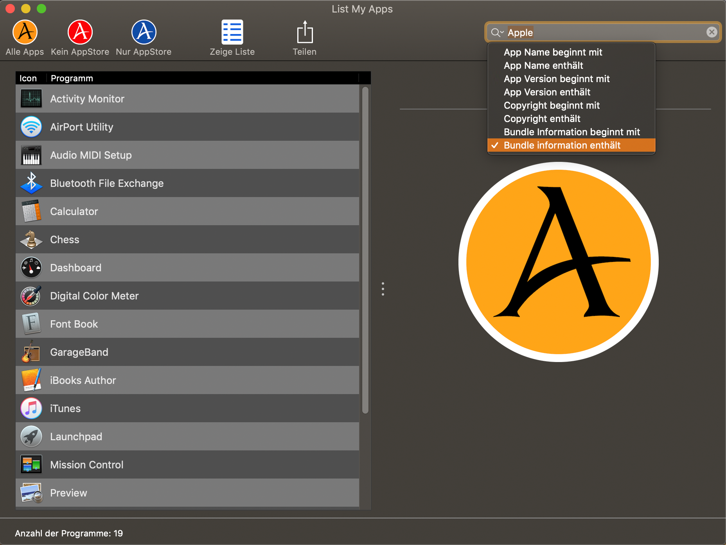Click the iTunes music note icon
This screenshot has height=545, width=726.
click(31, 408)
